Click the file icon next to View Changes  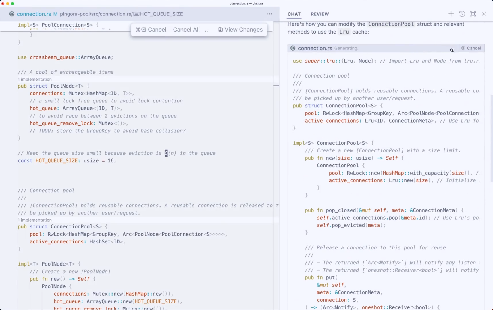220,30
